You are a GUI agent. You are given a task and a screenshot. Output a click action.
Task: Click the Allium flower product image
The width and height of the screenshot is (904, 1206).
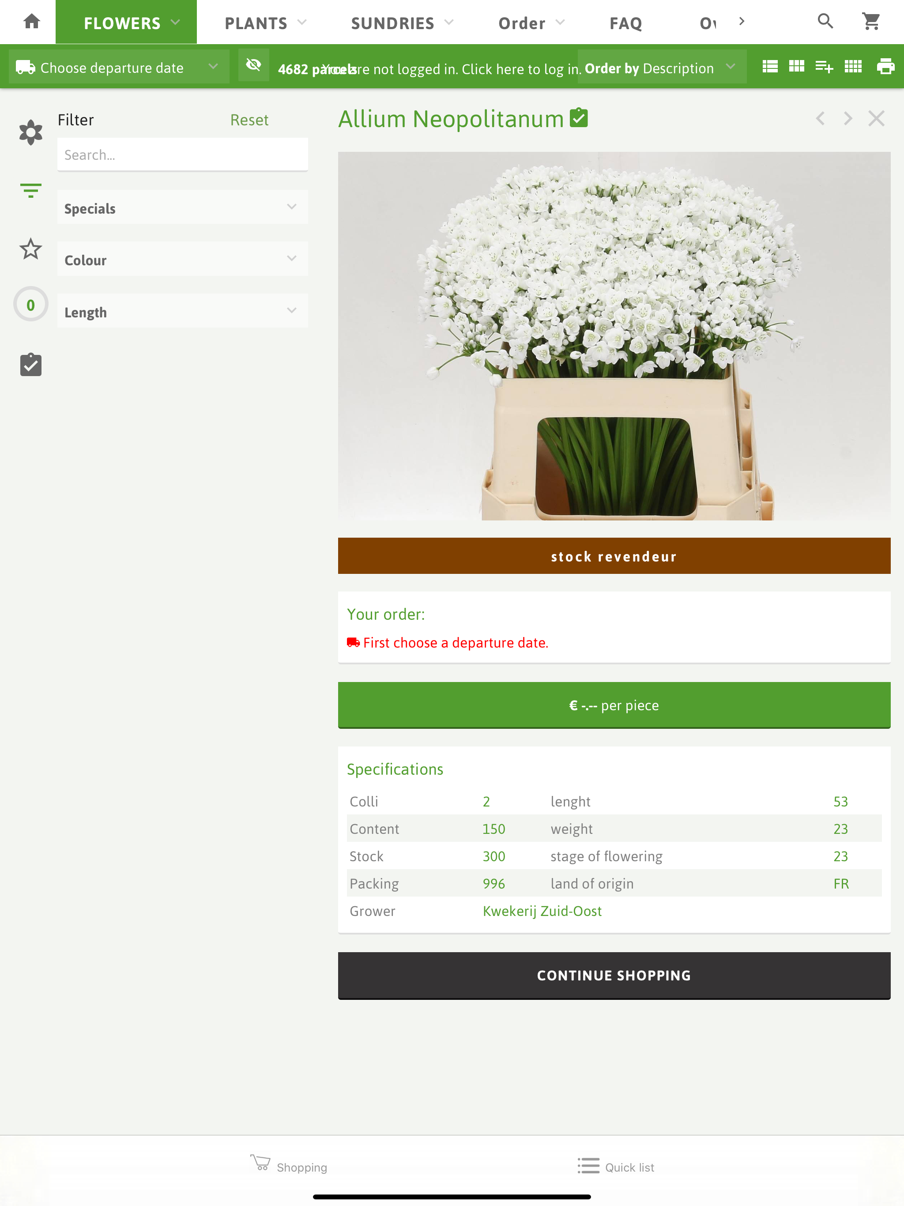pos(614,336)
